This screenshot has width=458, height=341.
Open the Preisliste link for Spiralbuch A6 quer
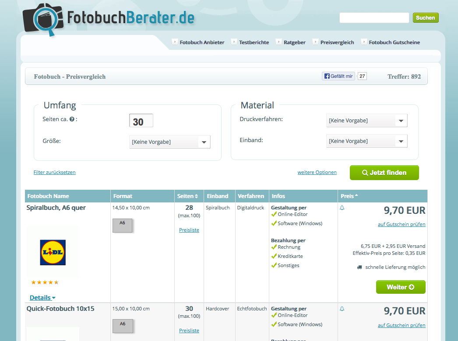click(189, 230)
